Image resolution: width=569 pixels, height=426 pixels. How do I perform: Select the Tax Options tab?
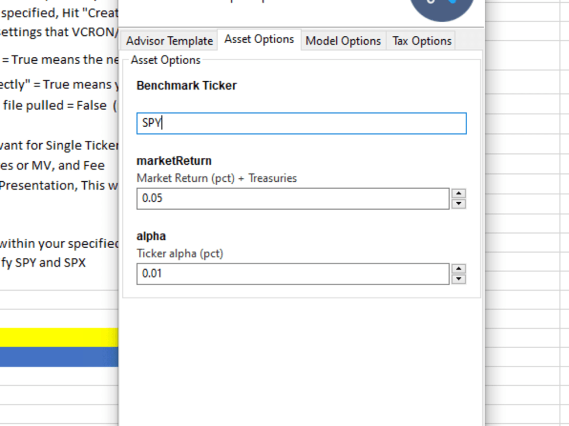click(421, 40)
